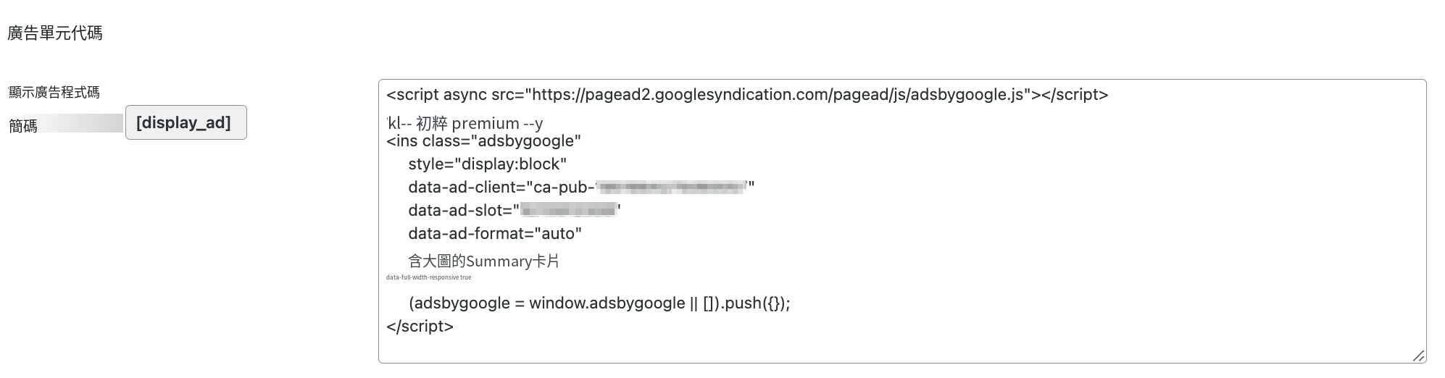Click the closing </script> tag line
This screenshot has width=1445, height=378.
(420, 327)
